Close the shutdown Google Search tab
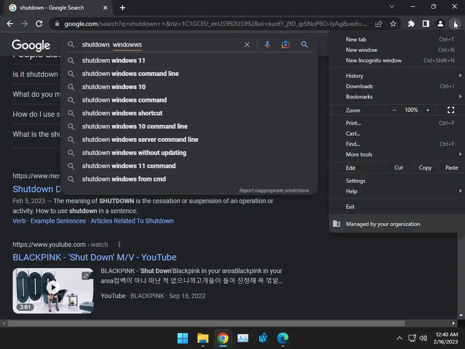Viewport: 465px width, 349px height. click(x=105, y=8)
